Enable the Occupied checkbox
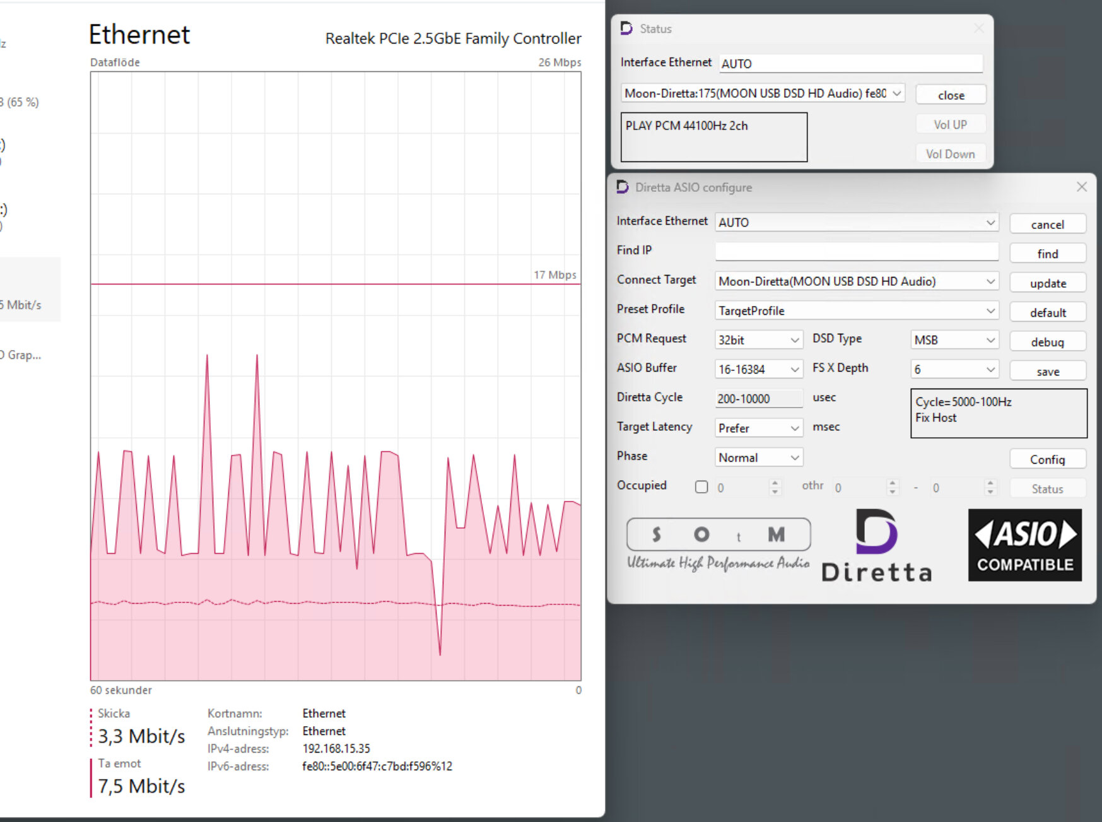This screenshot has width=1102, height=822. pyautogui.click(x=701, y=487)
